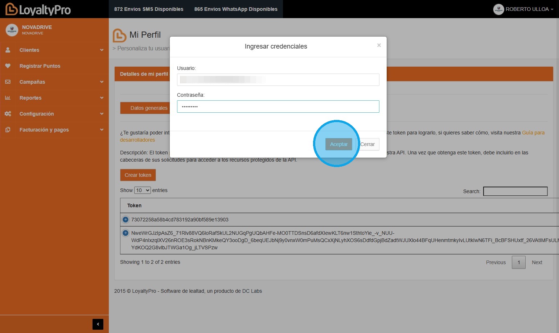
Task: Click the Aceptar button
Action: pyautogui.click(x=339, y=144)
